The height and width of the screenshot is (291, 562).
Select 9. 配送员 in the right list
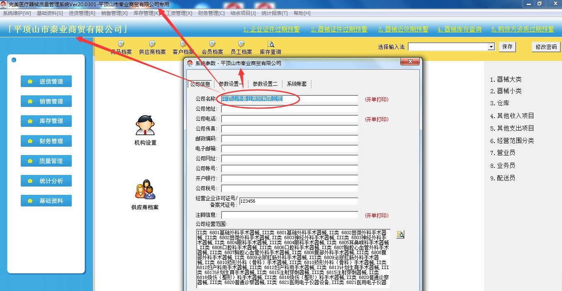click(x=503, y=178)
